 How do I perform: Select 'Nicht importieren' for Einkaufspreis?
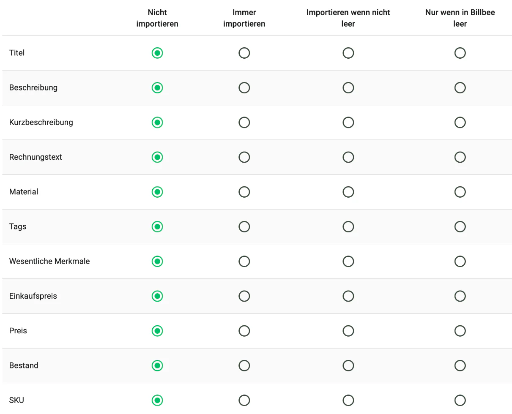[x=157, y=296]
